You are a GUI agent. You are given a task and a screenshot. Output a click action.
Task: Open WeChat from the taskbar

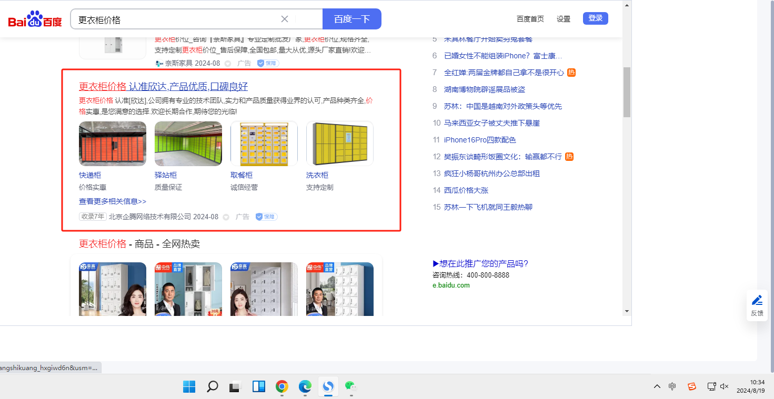[x=351, y=387]
